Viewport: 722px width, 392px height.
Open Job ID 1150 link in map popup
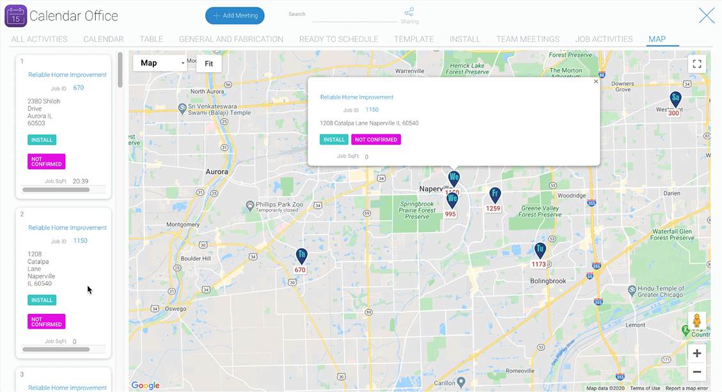(372, 109)
